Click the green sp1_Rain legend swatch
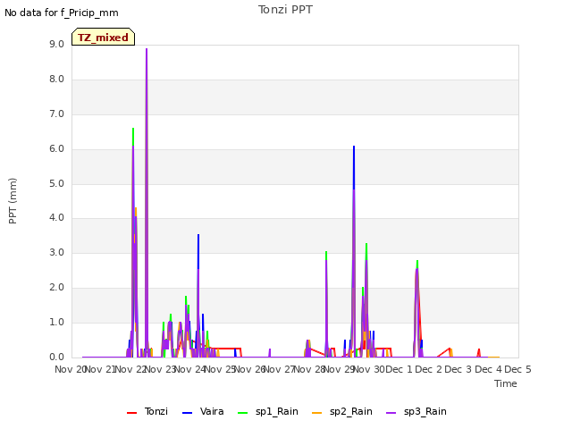This screenshot has height=429, width=572. 242,412
